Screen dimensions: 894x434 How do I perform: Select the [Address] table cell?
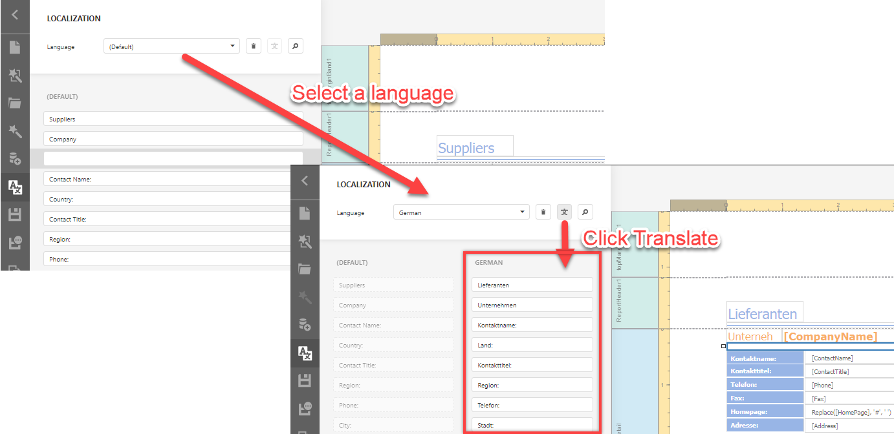coord(849,426)
